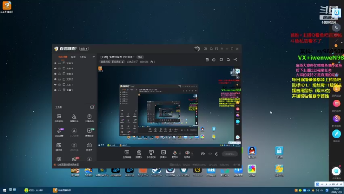Open the colorful pinwheel desktop icon

(252, 170)
